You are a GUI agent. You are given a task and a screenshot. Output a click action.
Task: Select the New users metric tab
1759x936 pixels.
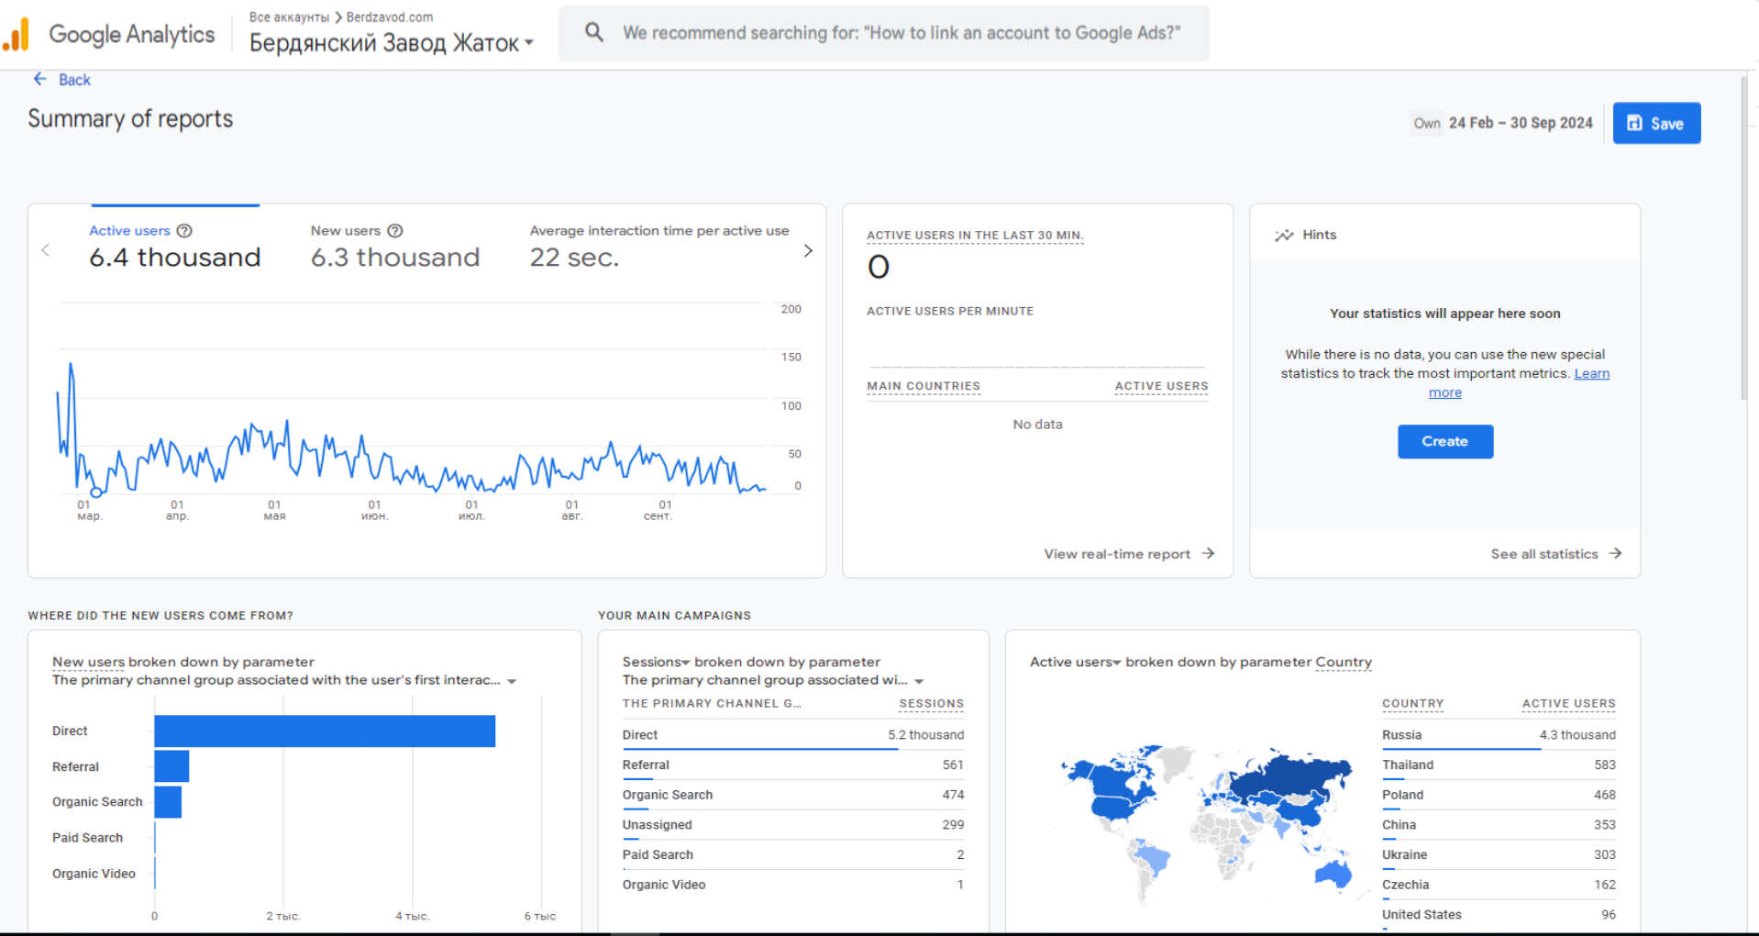coord(394,248)
